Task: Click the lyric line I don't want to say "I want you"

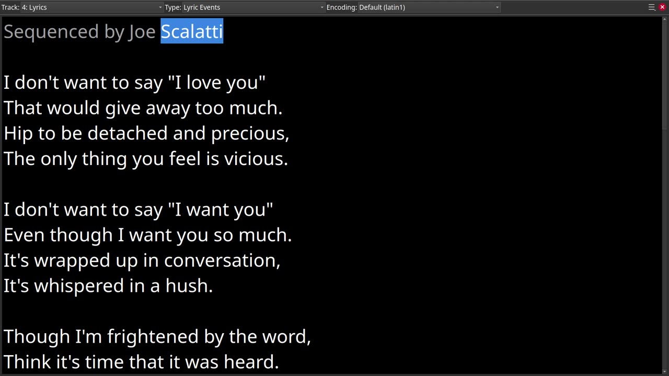Action: 138,210
